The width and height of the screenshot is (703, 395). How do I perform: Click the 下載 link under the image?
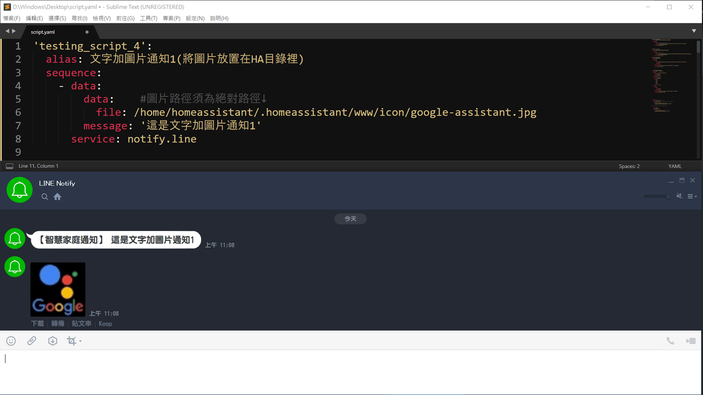coord(37,324)
